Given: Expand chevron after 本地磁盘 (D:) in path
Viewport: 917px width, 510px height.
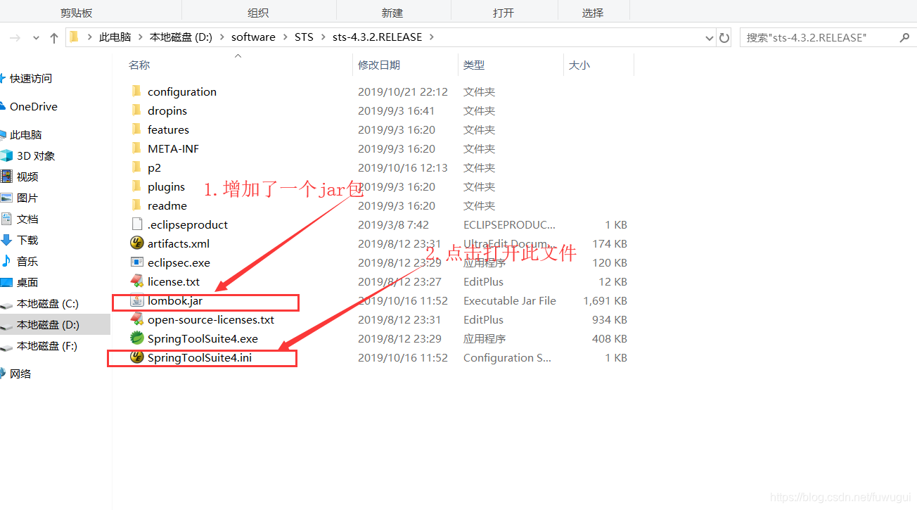Looking at the screenshot, I should pyautogui.click(x=222, y=37).
